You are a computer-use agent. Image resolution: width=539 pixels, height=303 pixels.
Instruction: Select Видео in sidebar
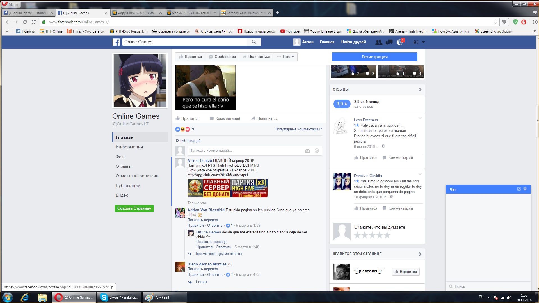coord(122,195)
